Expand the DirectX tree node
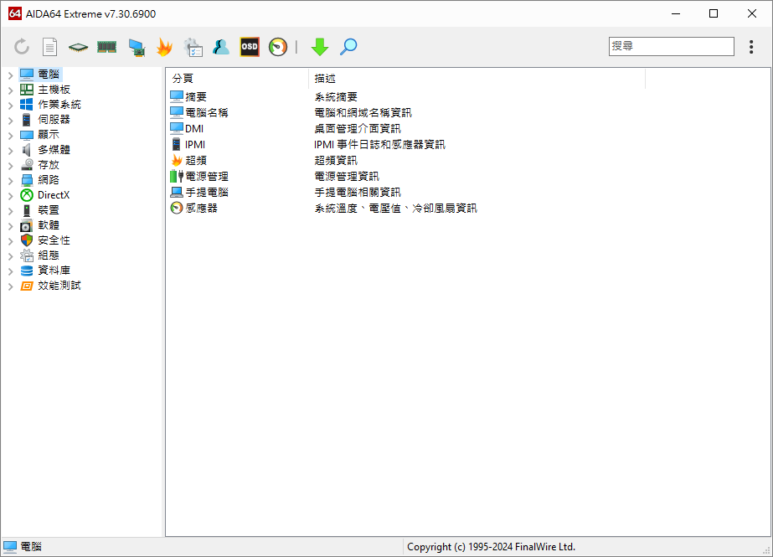The image size is (773, 557). pyautogui.click(x=10, y=196)
